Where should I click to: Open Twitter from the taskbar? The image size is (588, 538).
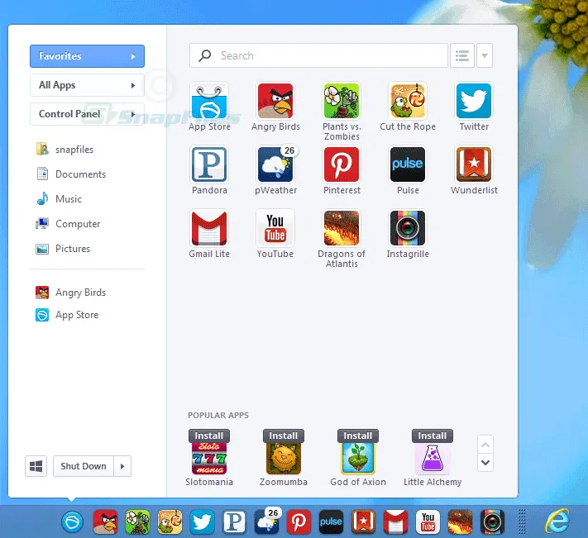click(x=202, y=521)
